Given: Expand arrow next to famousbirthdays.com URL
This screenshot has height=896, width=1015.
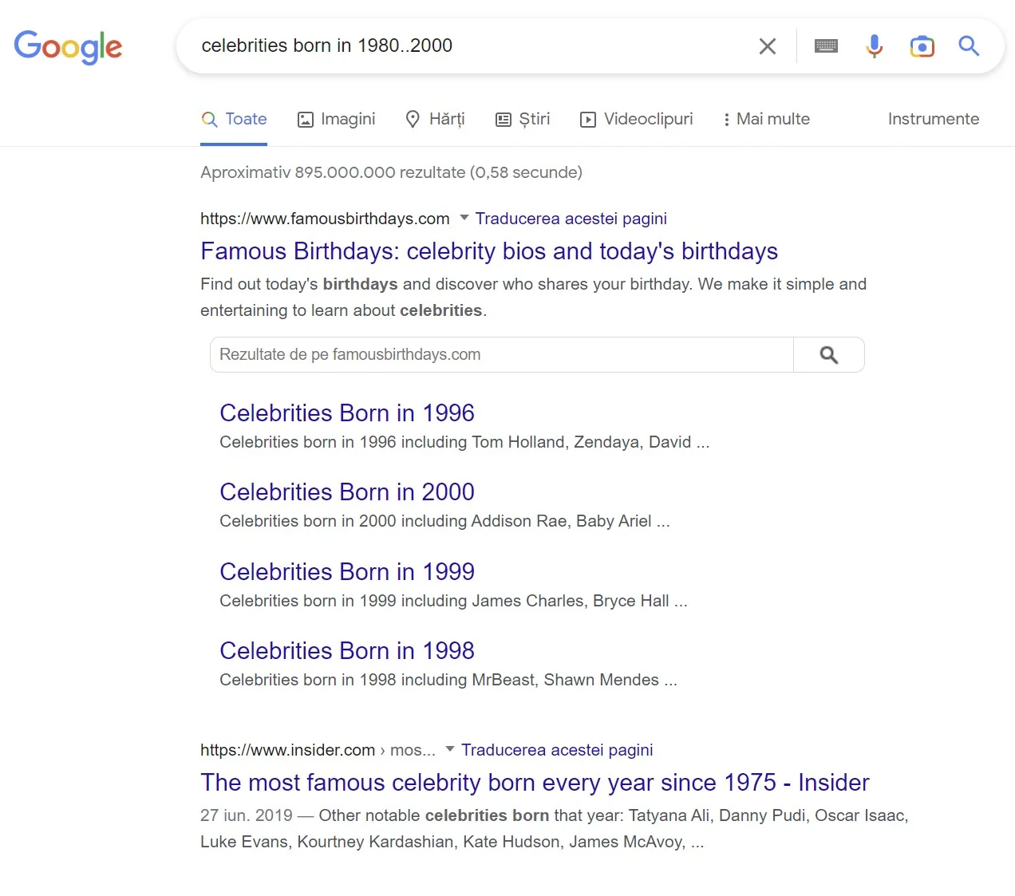Looking at the screenshot, I should (464, 218).
